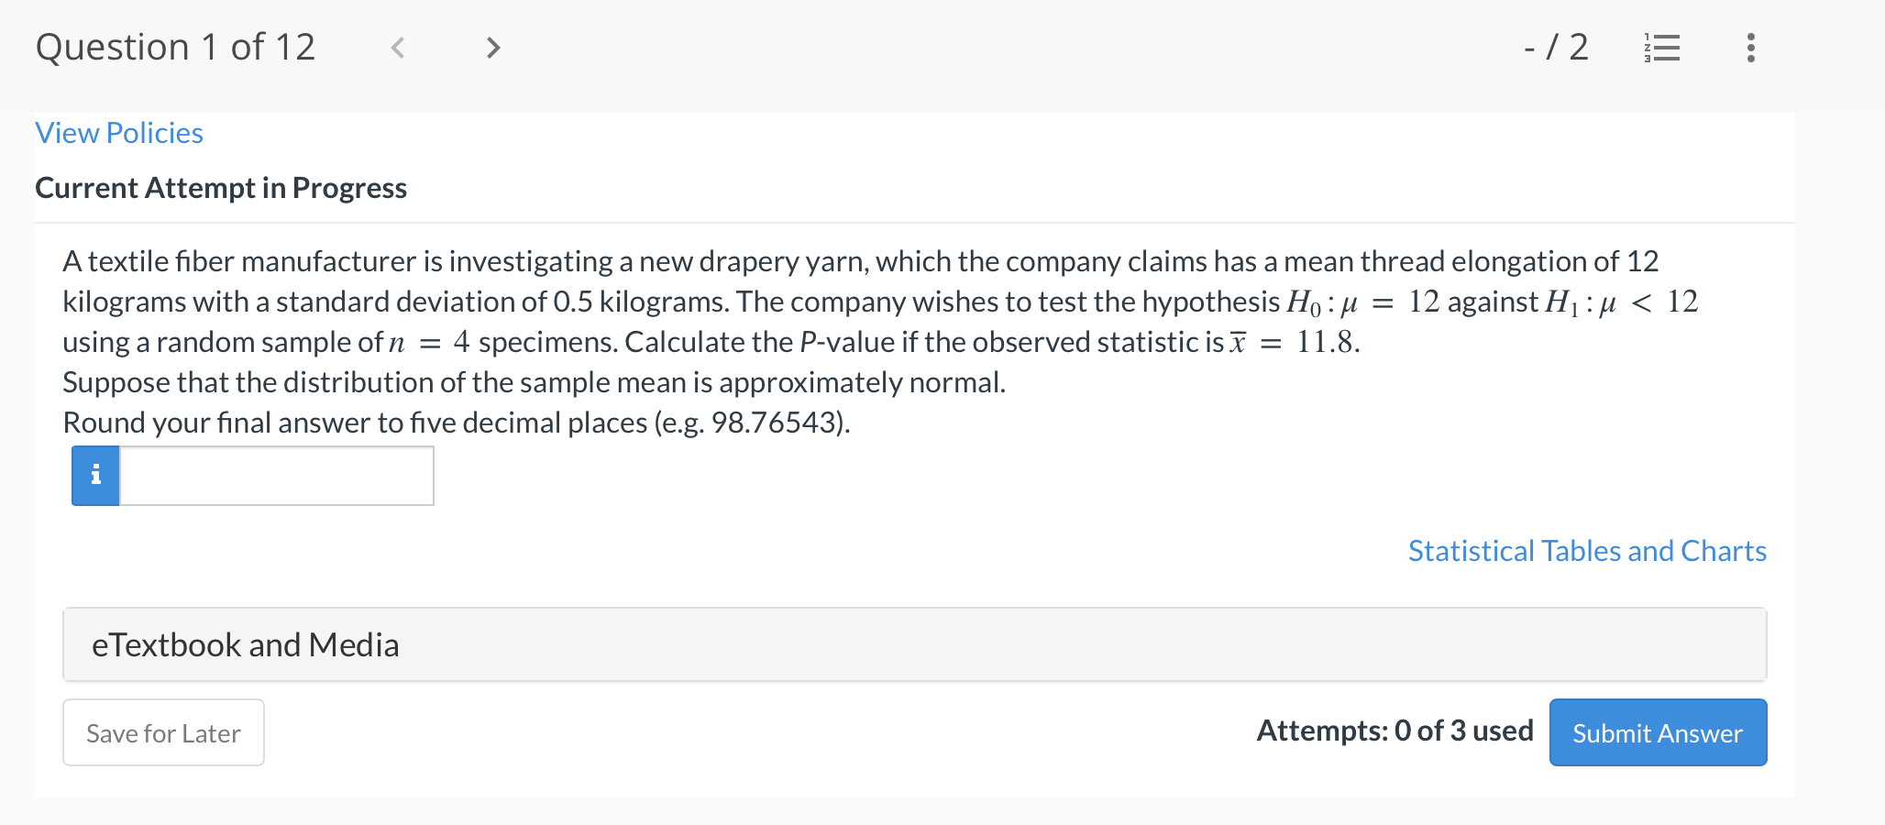Click the score indicator showing -/2
Viewport: 1885px width, 825px height.
pos(1554,48)
